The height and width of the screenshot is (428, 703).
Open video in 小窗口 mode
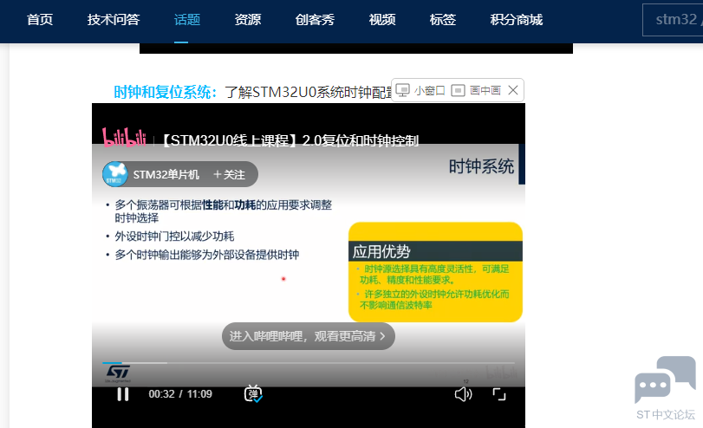(x=420, y=90)
